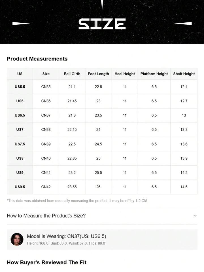Click the US9 row label

pos(20,172)
